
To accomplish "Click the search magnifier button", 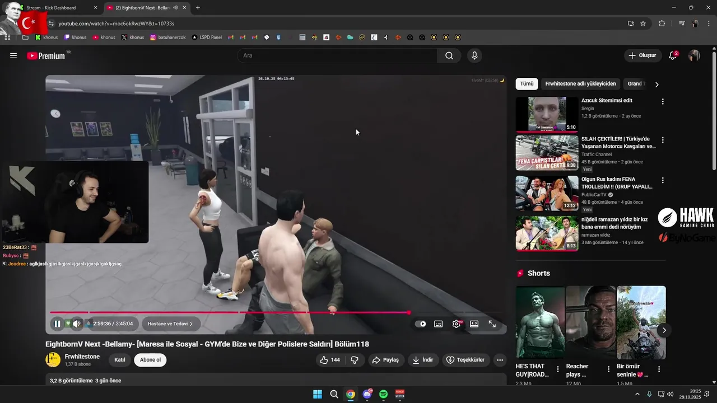I will [449, 55].
